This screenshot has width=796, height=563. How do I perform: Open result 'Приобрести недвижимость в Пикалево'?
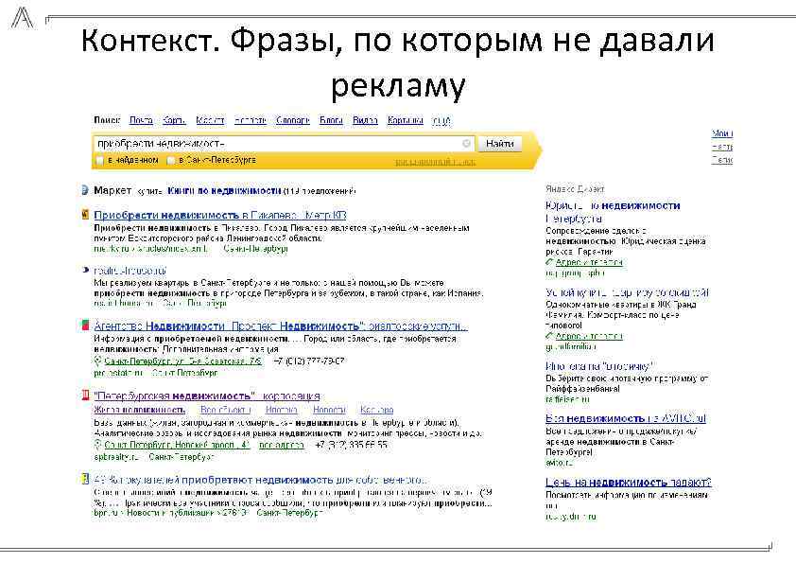tap(220, 215)
